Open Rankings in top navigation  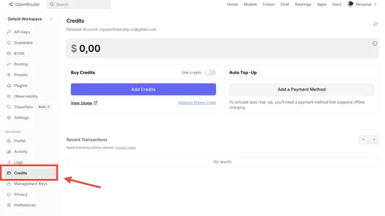303,4
